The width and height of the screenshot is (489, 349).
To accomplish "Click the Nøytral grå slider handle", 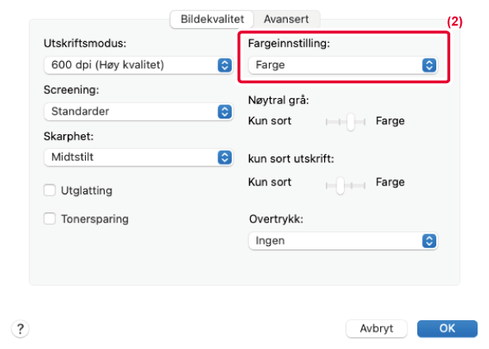I will tap(350, 122).
